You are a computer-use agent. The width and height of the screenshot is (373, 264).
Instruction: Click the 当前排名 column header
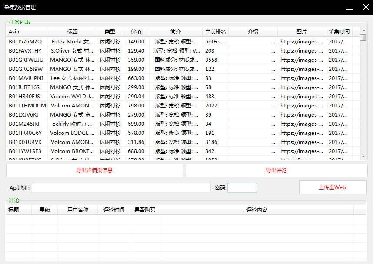(215, 32)
